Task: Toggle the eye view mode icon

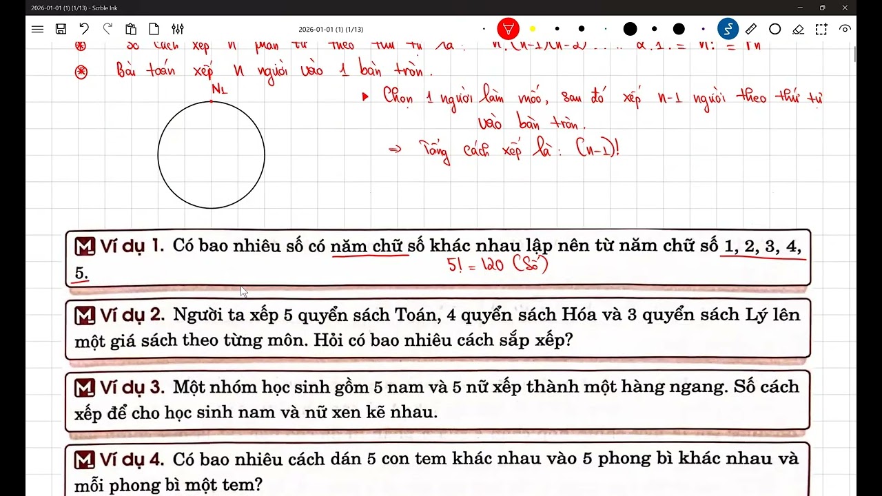Action: 845,29
